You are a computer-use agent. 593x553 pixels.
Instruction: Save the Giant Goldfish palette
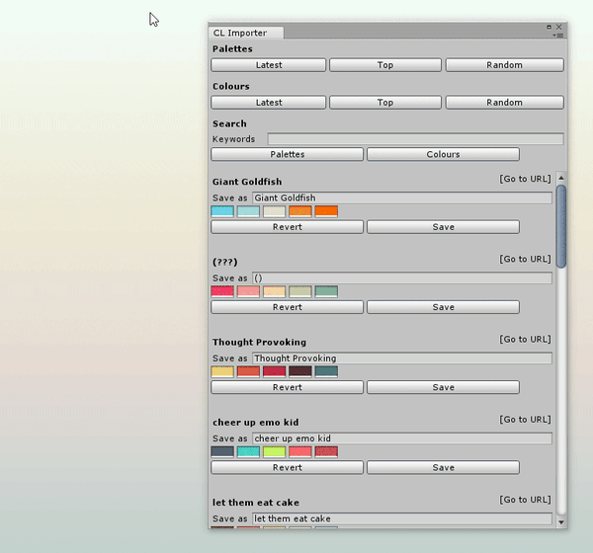[443, 227]
